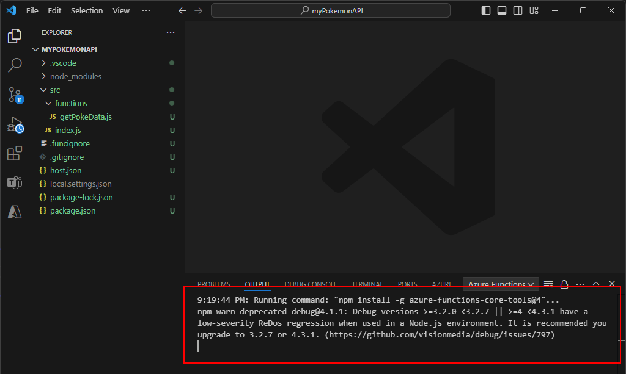Open Source Control view with 11 changes
The image size is (626, 374).
point(15,95)
